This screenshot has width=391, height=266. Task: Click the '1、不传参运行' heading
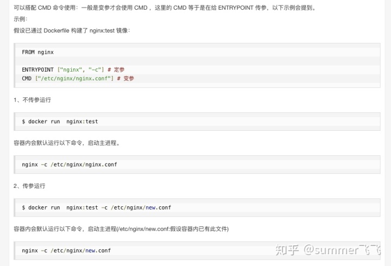(x=32, y=100)
